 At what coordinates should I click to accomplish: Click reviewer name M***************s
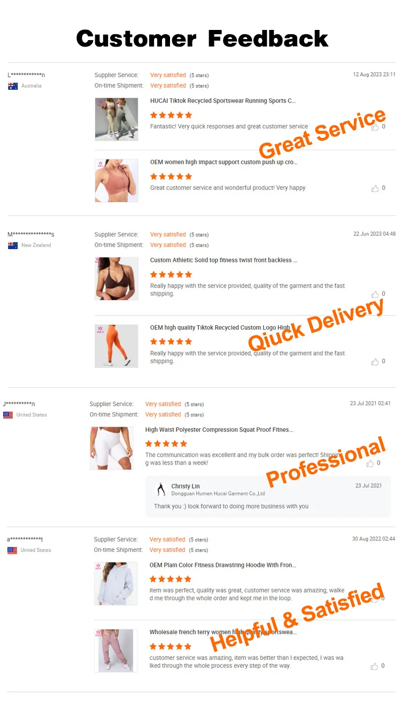pyautogui.click(x=31, y=235)
